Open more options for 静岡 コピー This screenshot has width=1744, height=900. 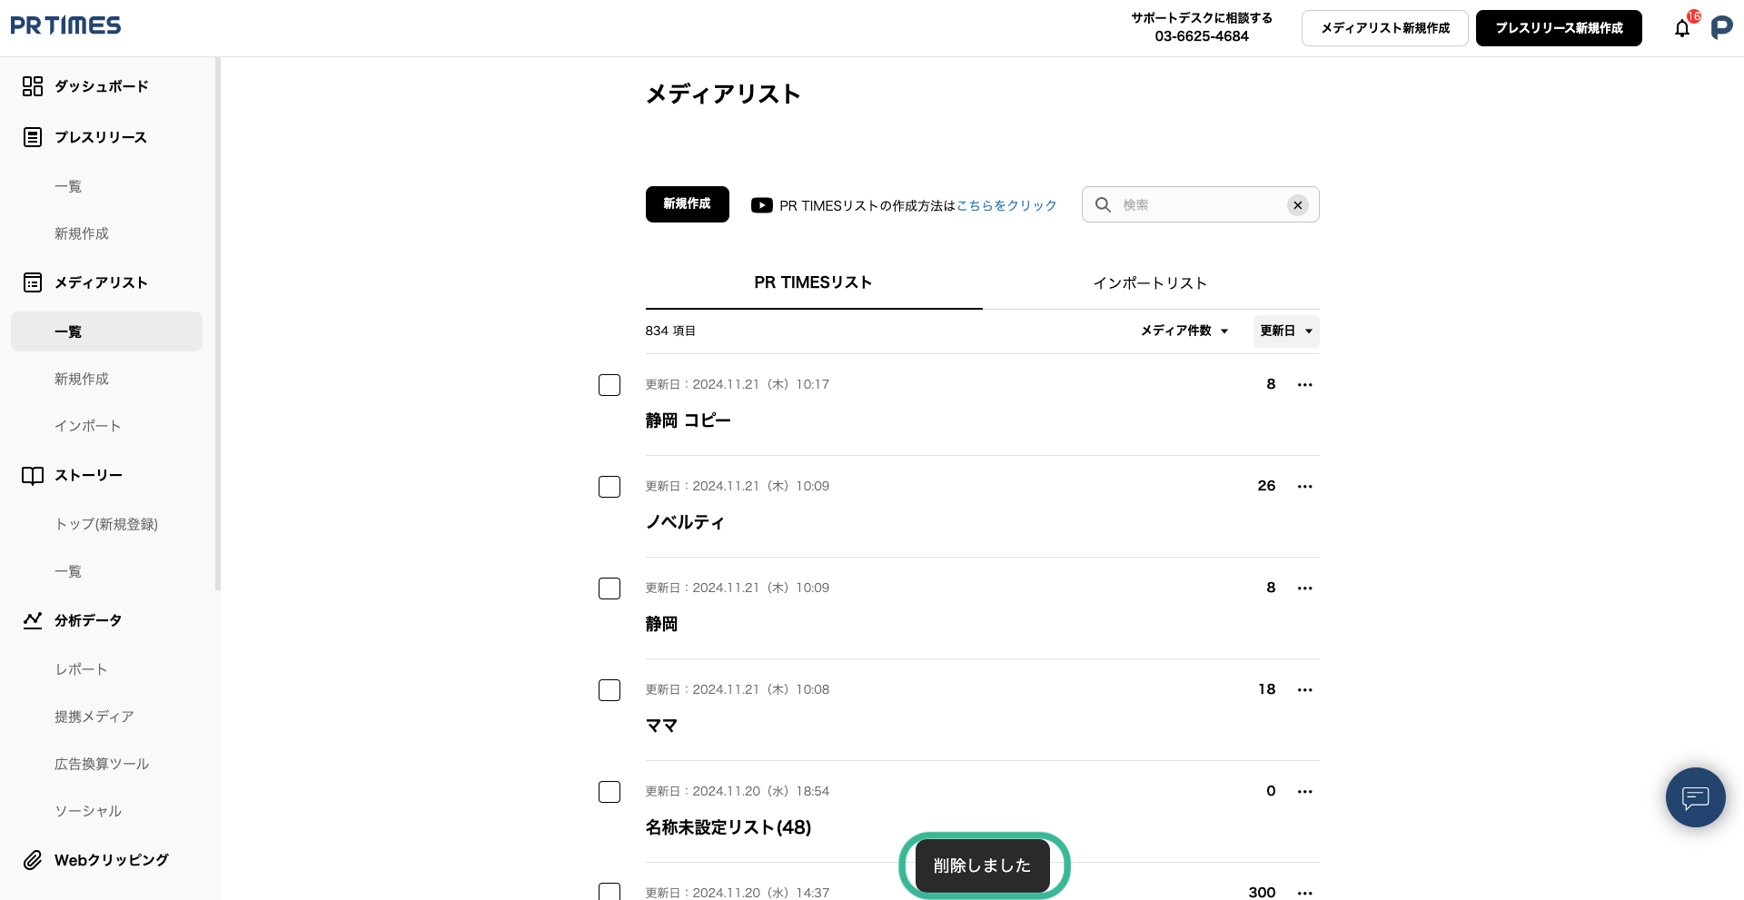pyautogui.click(x=1304, y=385)
